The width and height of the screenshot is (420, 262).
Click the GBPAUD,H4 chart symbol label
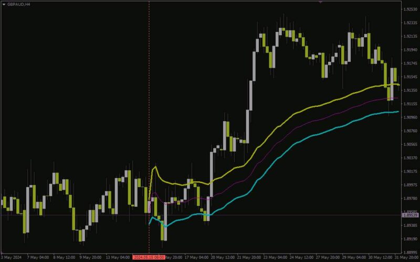[x=18, y=5]
